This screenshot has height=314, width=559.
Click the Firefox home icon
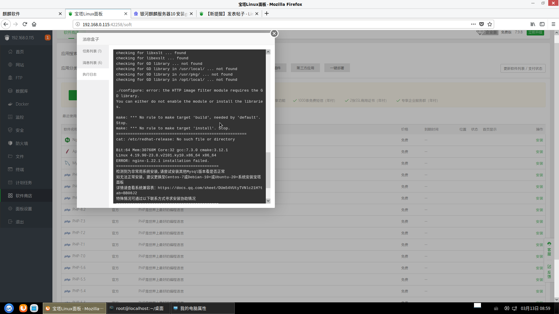pos(34,24)
